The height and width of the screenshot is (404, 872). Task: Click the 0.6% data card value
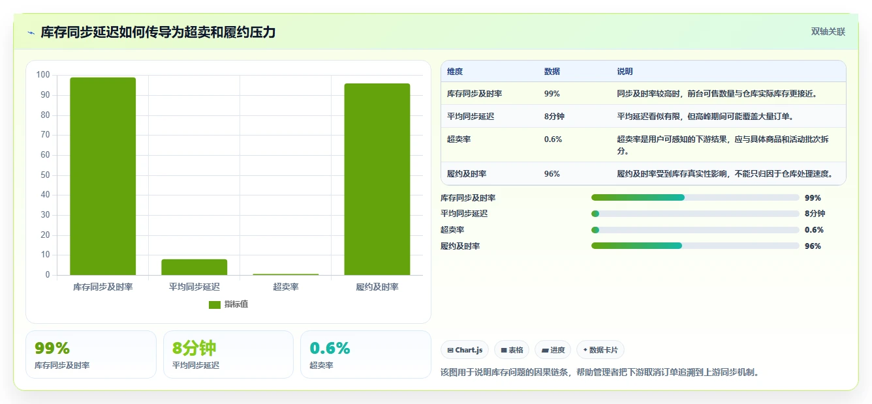330,348
